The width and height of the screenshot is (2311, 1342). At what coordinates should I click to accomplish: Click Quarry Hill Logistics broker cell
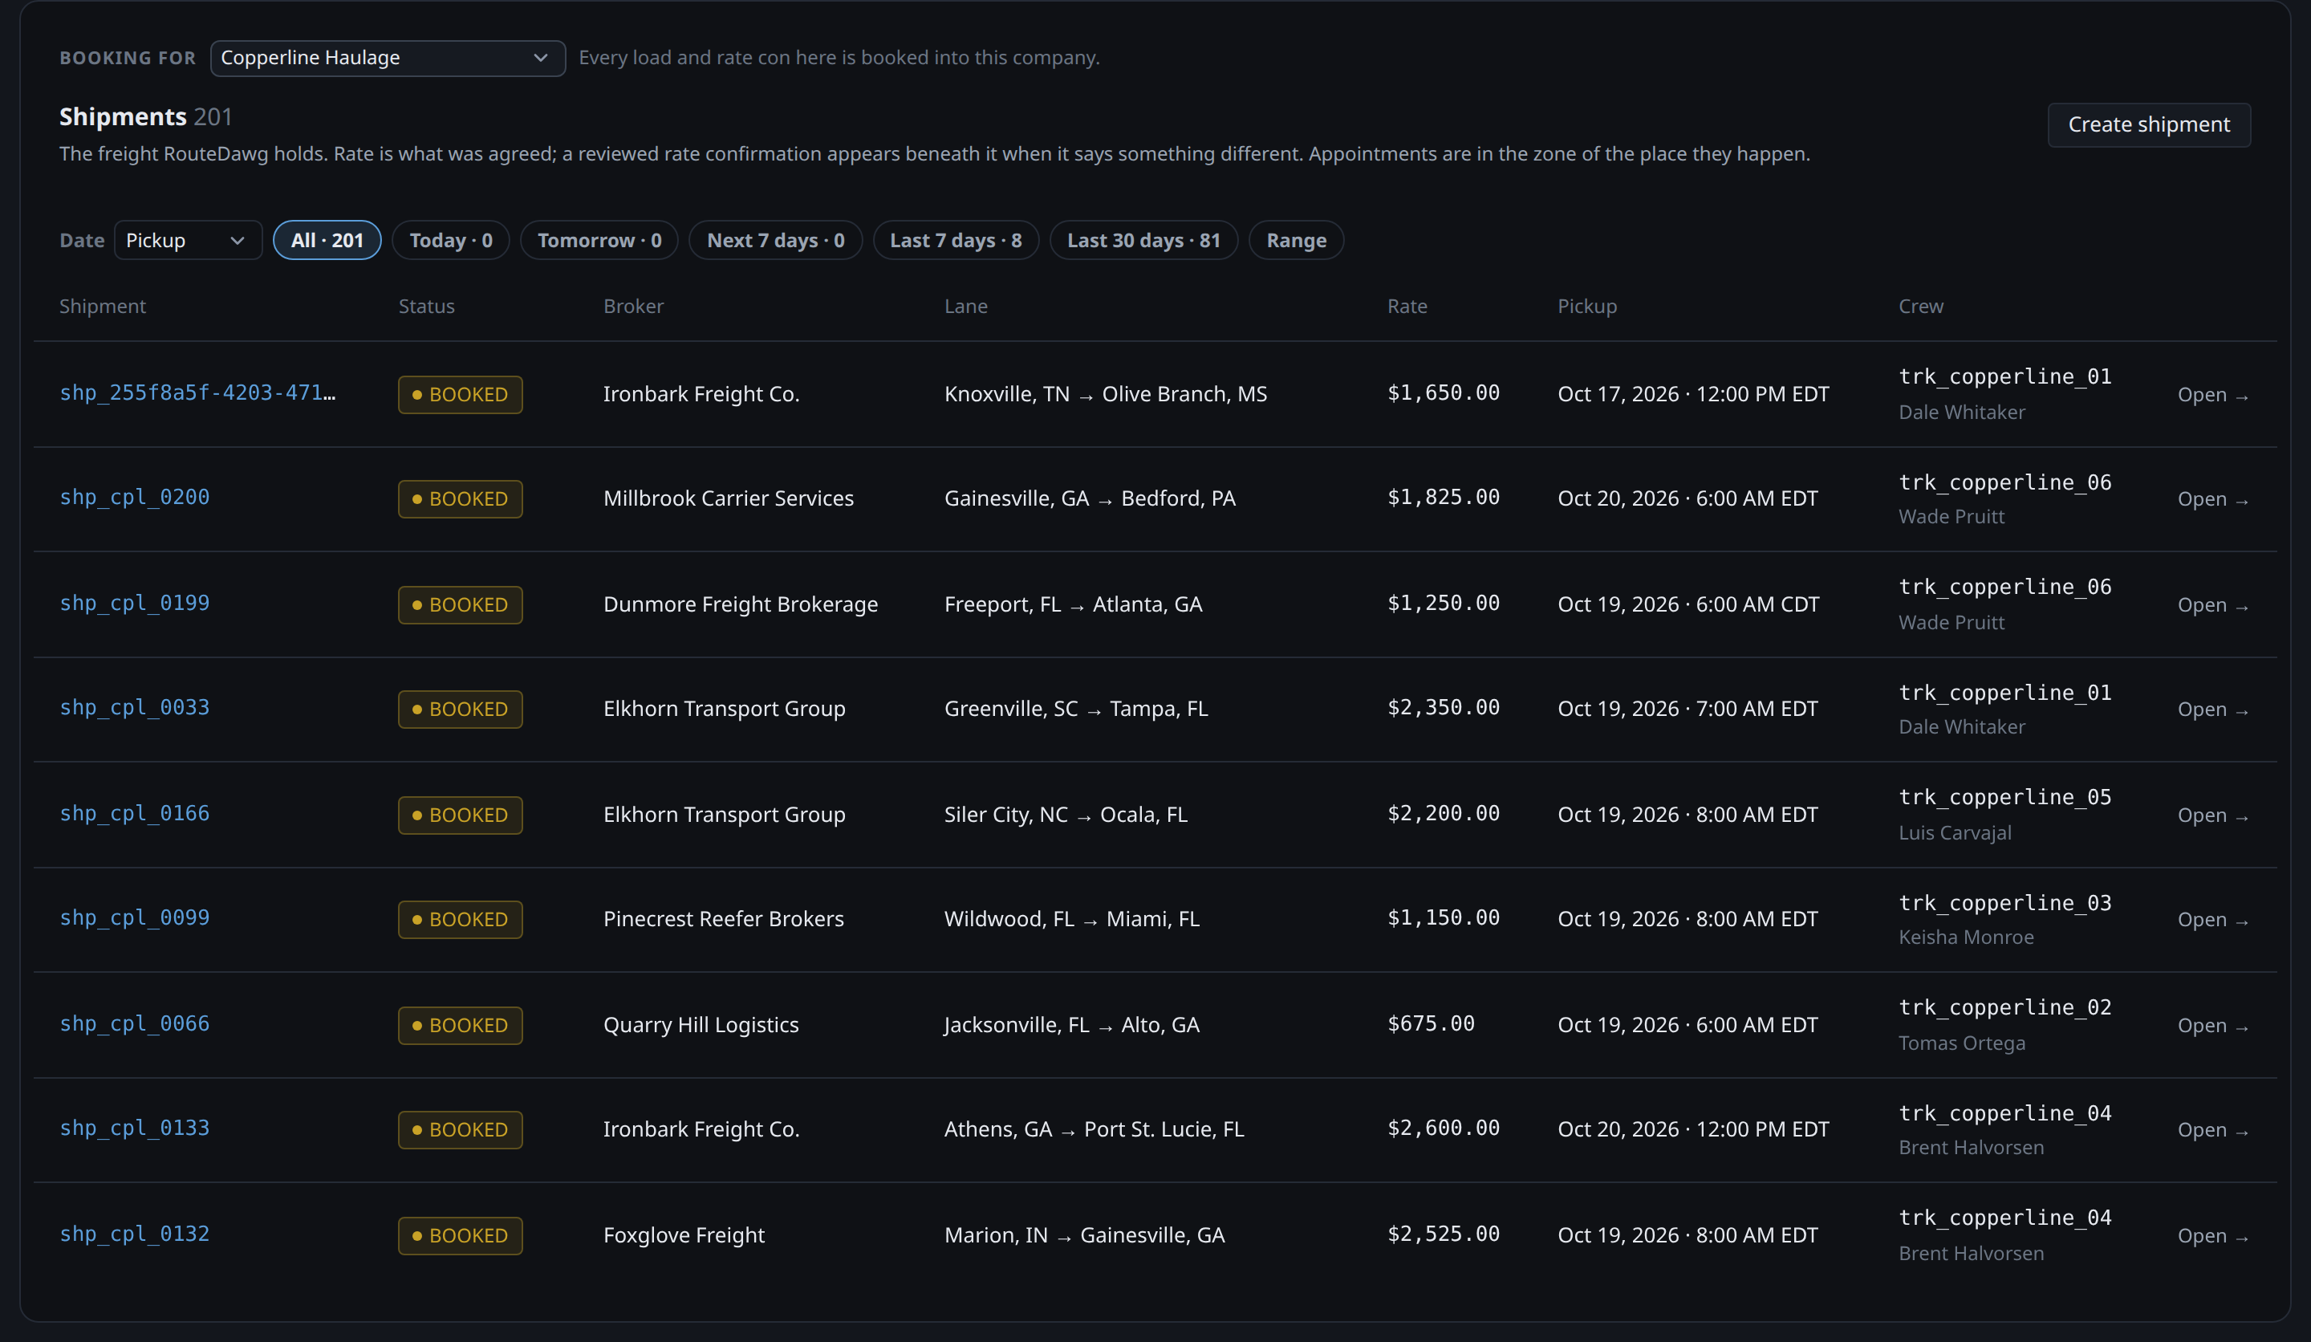(701, 1025)
